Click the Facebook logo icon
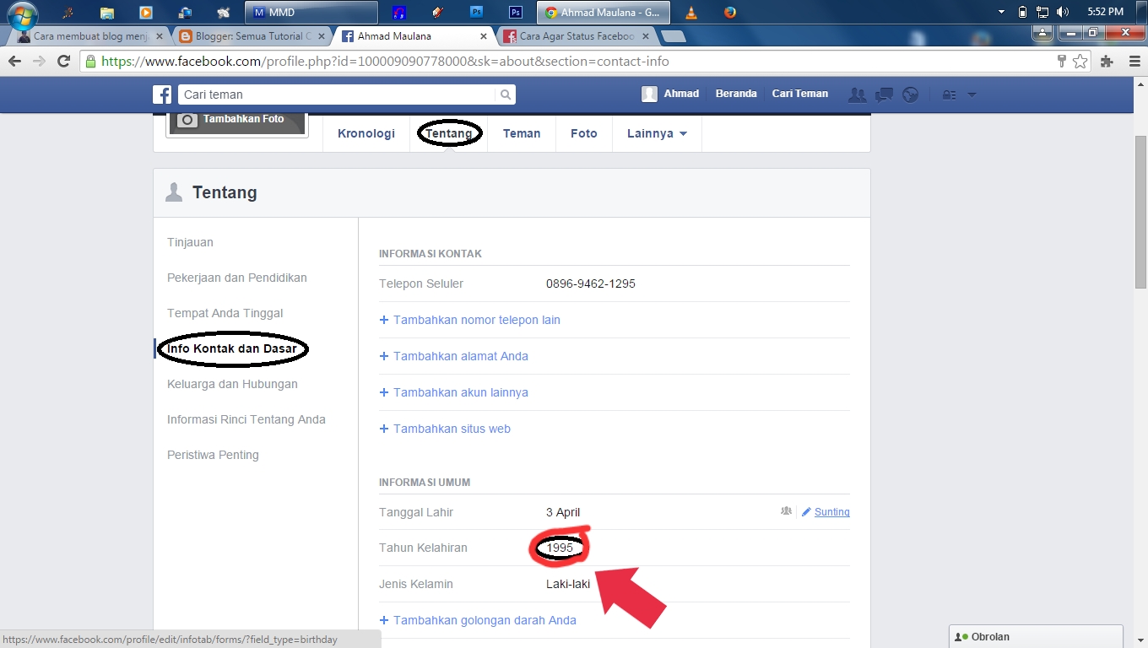 162,94
